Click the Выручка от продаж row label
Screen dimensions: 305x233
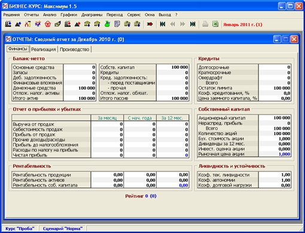(x=33, y=124)
